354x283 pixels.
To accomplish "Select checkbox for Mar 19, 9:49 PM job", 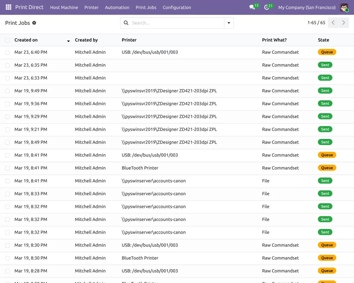I will (x=7, y=91).
